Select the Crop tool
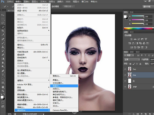Image resolution: width=154 pixels, height=115 pixels. click(3, 31)
